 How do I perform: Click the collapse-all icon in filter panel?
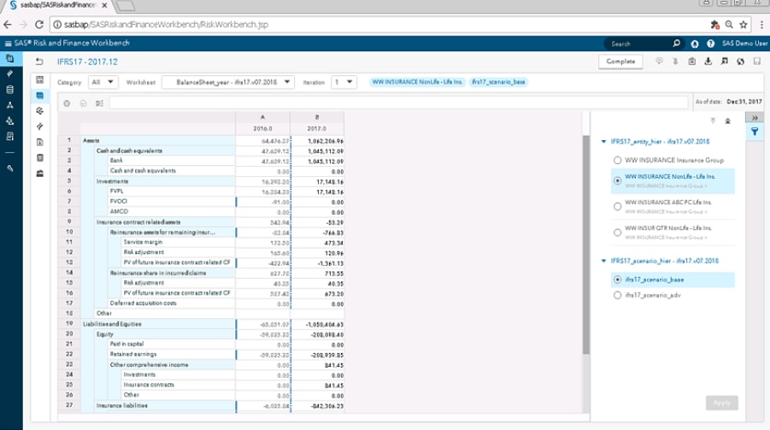click(x=728, y=121)
